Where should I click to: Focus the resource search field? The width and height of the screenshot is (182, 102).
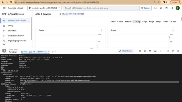tap(102, 8)
